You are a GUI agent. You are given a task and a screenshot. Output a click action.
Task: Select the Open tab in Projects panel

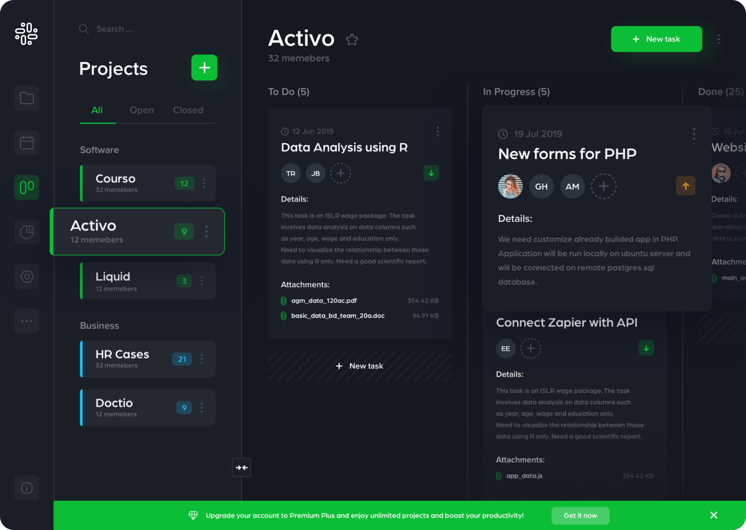141,109
